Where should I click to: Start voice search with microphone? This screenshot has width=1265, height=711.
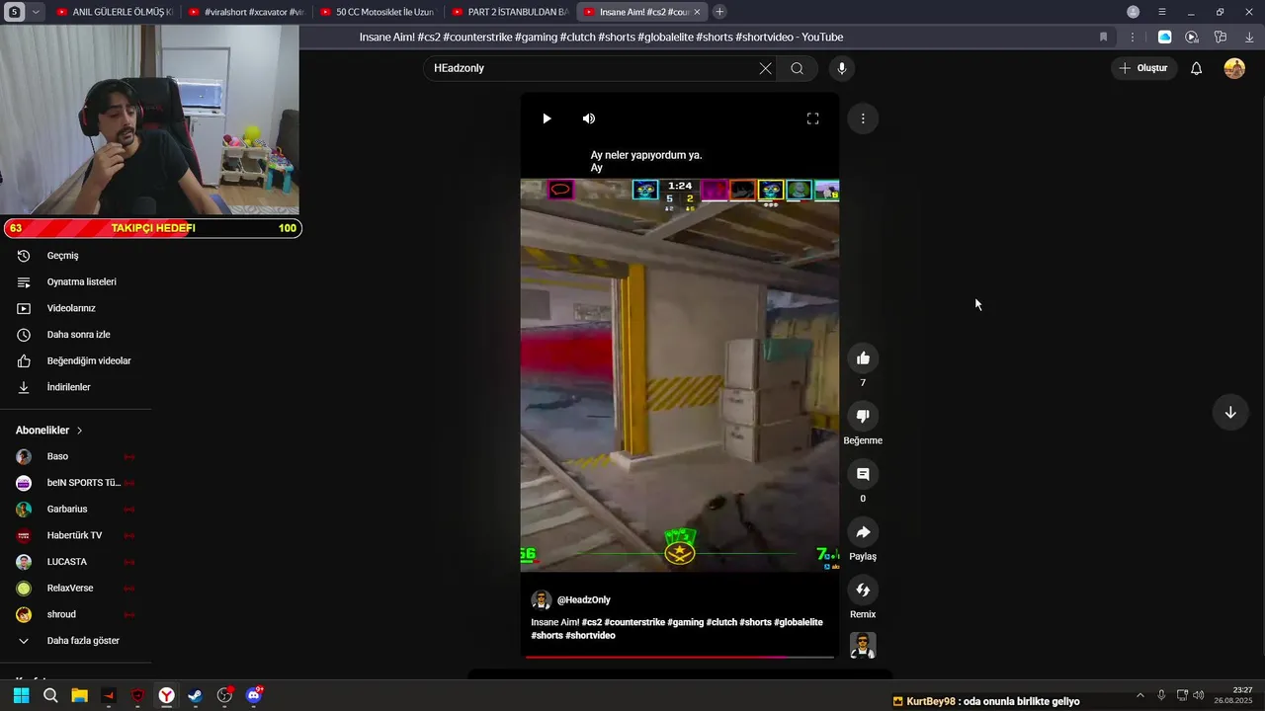(842, 68)
